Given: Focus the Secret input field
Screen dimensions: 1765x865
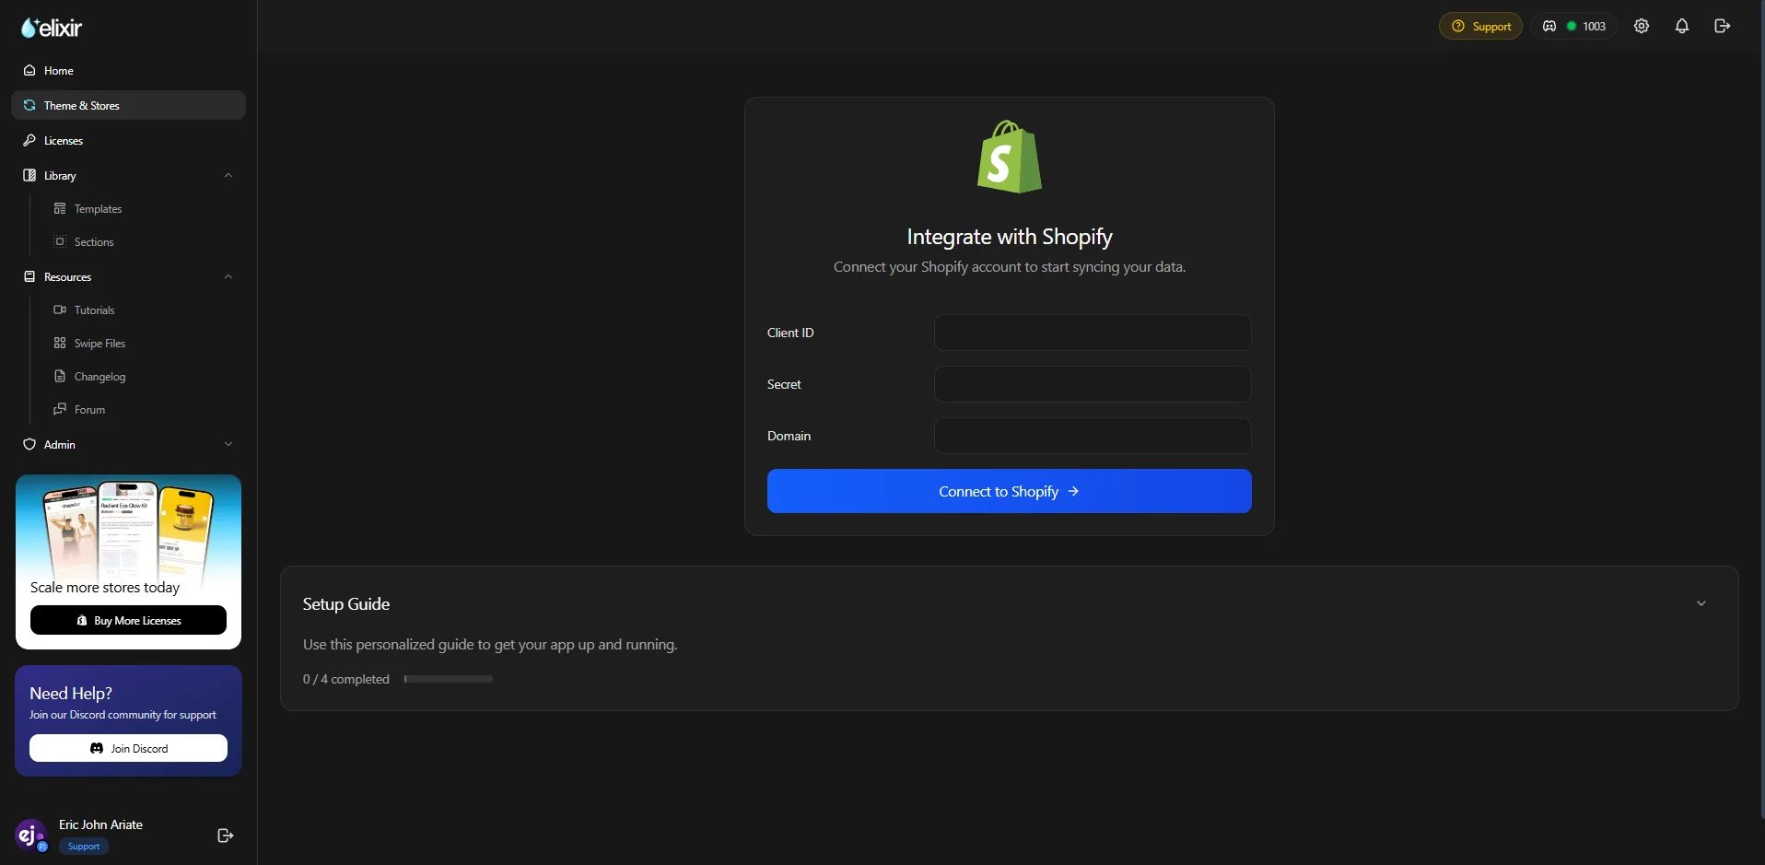Looking at the screenshot, I should pyautogui.click(x=1093, y=384).
